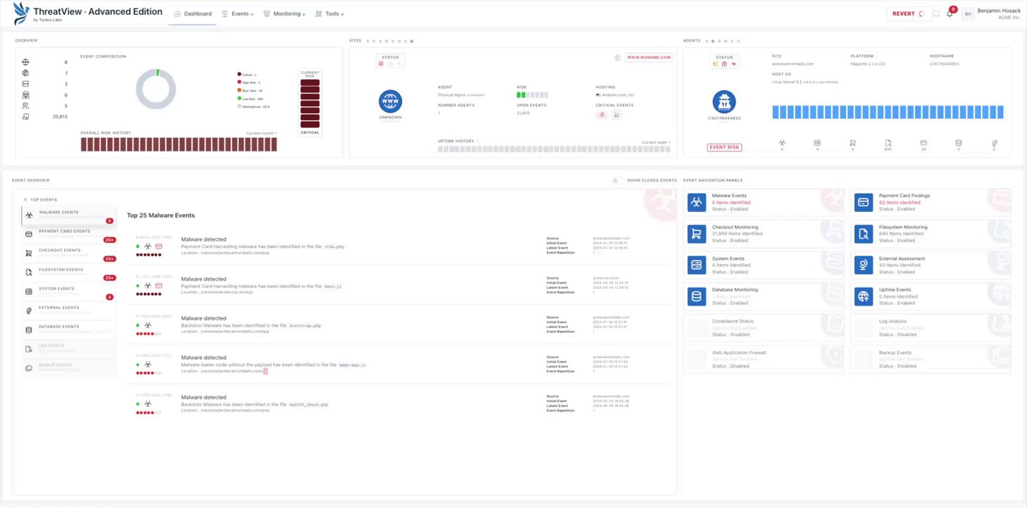Open the chat message icon beside Revert
Image resolution: width=1027 pixels, height=507 pixels.
pyautogui.click(x=936, y=13)
